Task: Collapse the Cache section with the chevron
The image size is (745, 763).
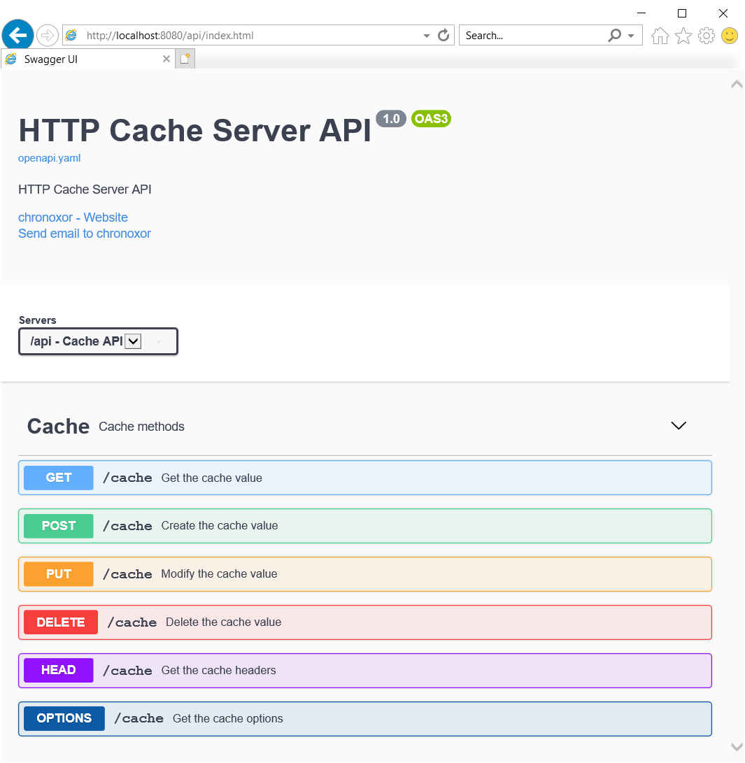Action: (679, 426)
